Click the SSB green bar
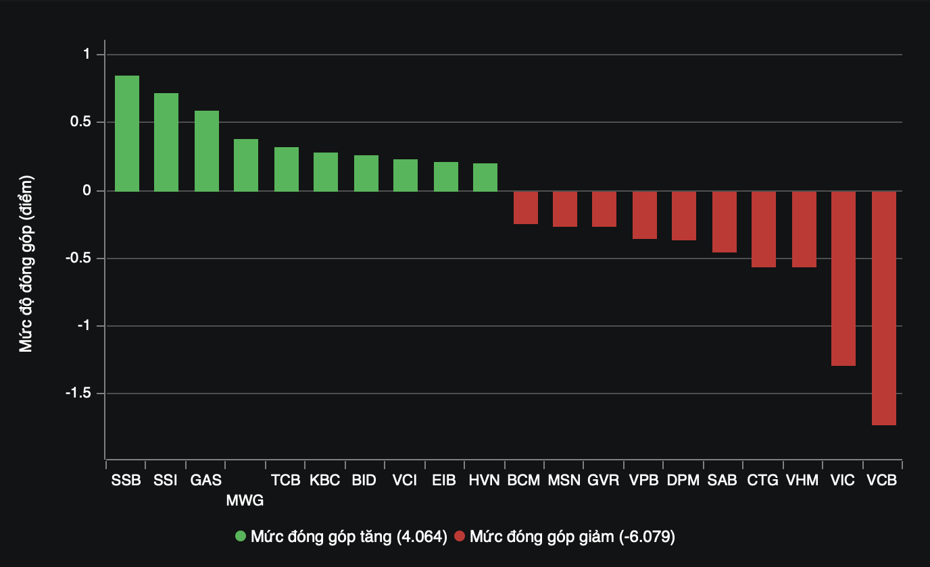Image resolution: width=930 pixels, height=567 pixels. [x=126, y=134]
